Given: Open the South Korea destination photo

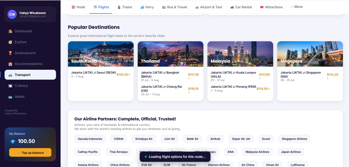Looking at the screenshot, I should click(x=101, y=54).
